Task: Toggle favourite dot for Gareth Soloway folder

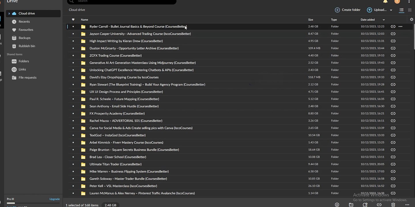Action: (x=73, y=179)
